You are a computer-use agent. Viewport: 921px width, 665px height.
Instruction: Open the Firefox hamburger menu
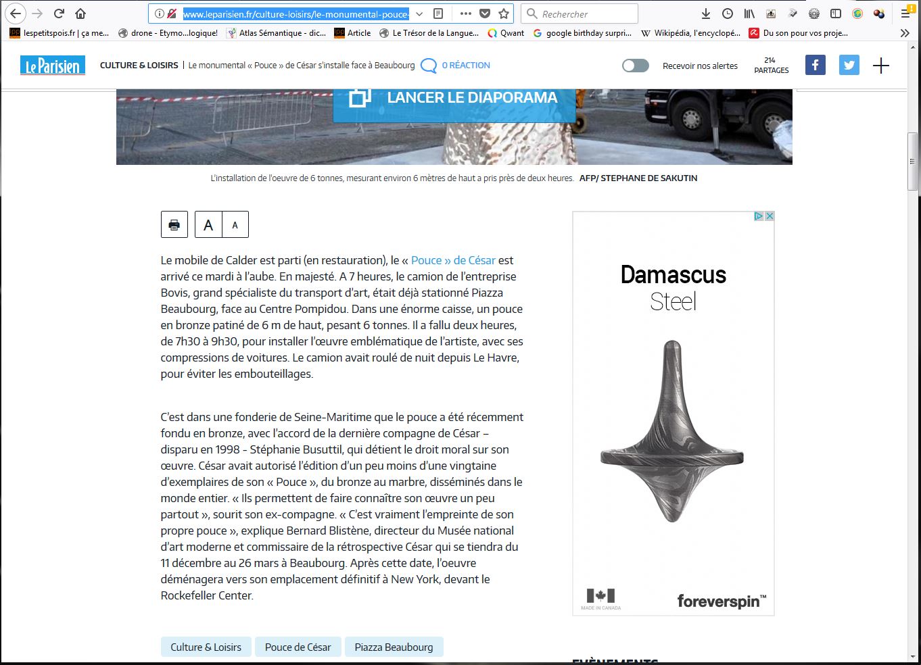pyautogui.click(x=905, y=14)
